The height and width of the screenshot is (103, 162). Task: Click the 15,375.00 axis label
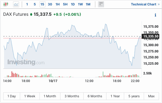click(x=151, y=27)
